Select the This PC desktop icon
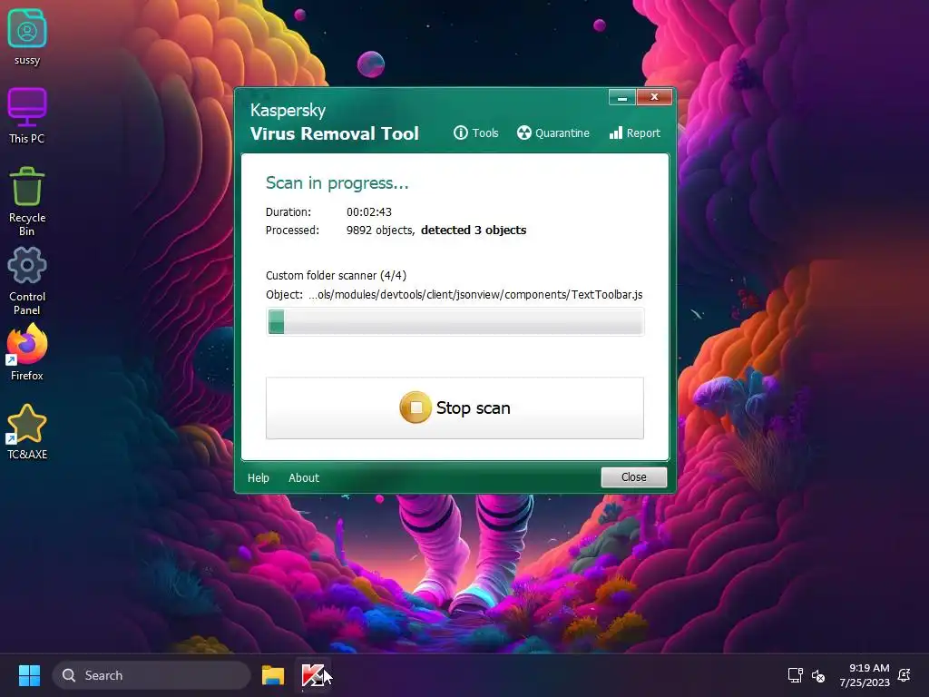 pos(26,116)
